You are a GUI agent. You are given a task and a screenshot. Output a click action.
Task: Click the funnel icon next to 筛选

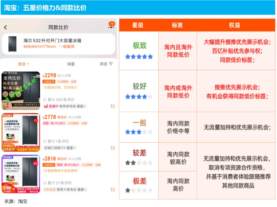pyautogui.click(x=111, y=64)
